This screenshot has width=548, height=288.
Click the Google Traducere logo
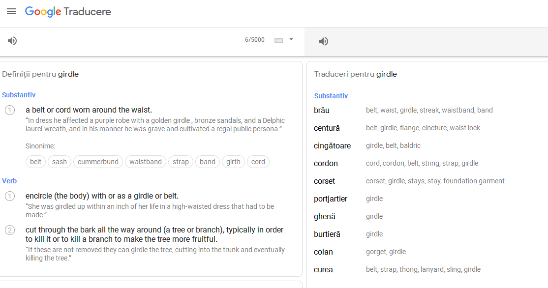[68, 11]
